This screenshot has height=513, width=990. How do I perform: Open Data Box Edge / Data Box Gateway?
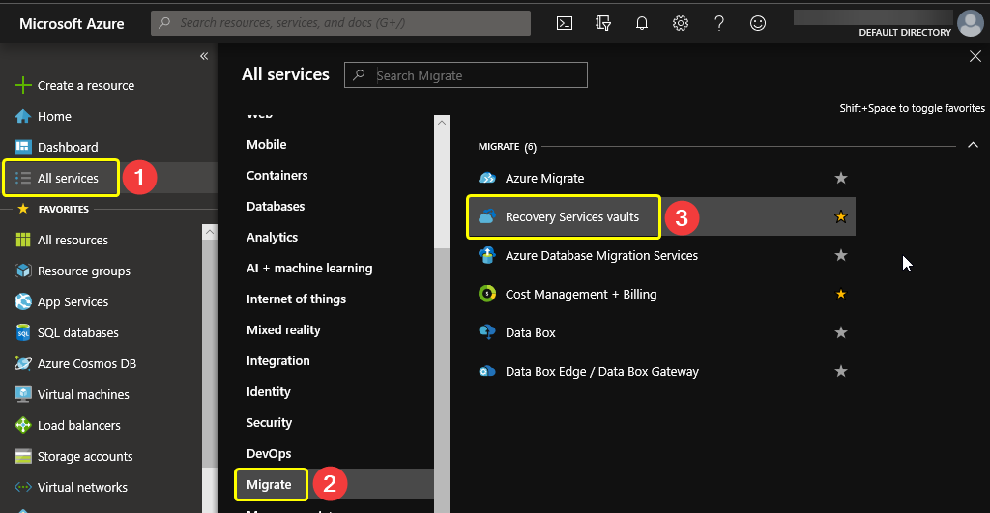point(602,371)
